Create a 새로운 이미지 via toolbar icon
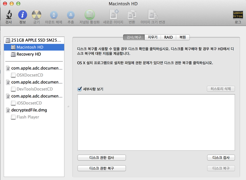 click(114, 14)
